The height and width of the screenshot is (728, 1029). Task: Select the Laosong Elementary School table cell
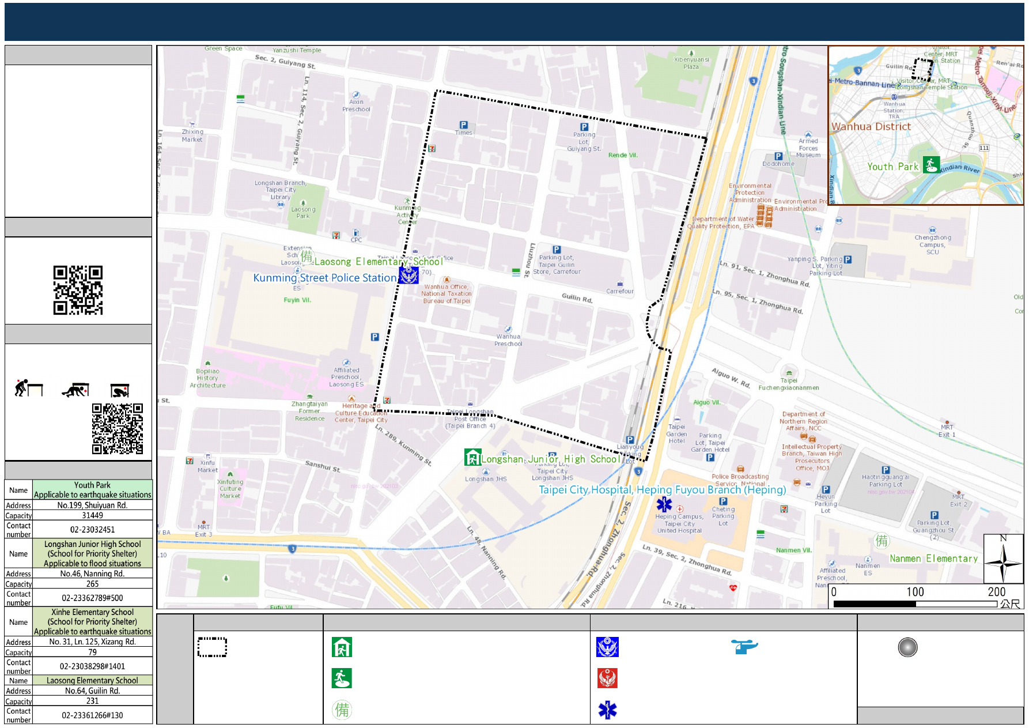tap(92, 680)
